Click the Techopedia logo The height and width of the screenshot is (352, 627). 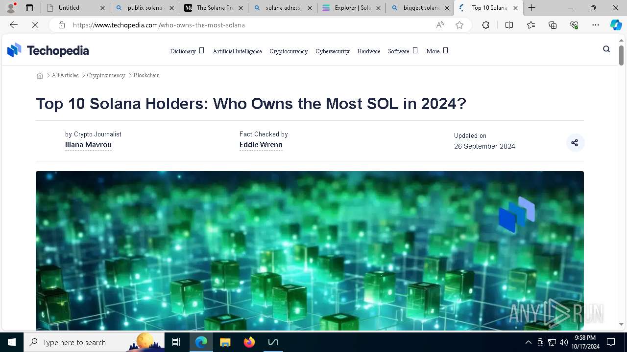coord(48,50)
